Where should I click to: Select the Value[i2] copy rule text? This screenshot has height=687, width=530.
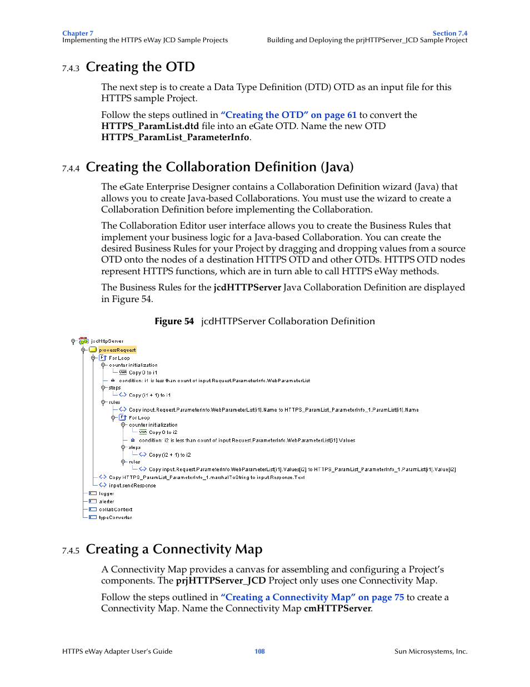[302, 469]
